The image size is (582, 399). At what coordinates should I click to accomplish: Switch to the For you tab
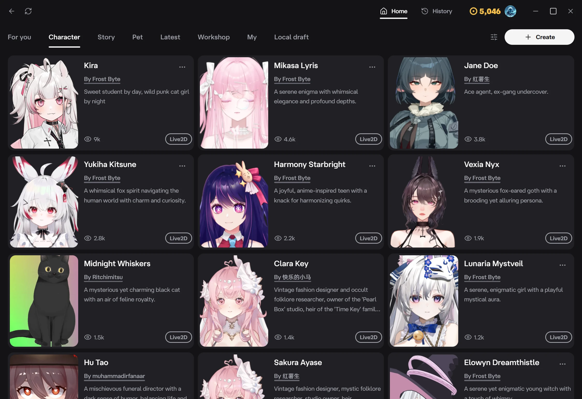point(19,37)
